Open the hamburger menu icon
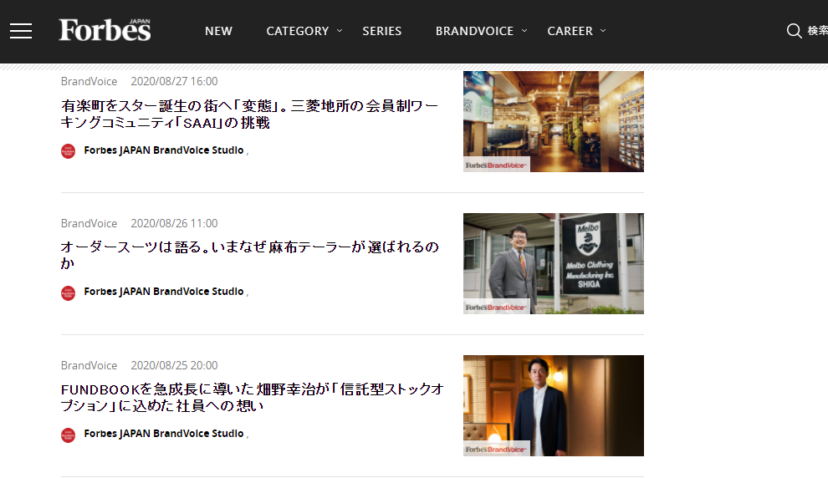 21,31
